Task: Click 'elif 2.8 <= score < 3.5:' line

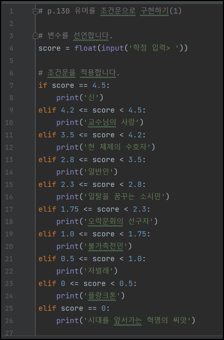Action: 92,159
